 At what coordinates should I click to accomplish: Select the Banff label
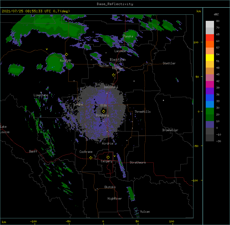pyautogui.click(x=33, y=152)
